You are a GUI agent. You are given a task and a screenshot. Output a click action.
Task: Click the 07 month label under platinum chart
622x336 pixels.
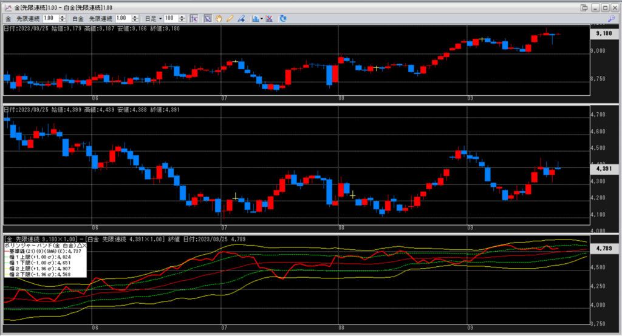[x=224, y=227]
